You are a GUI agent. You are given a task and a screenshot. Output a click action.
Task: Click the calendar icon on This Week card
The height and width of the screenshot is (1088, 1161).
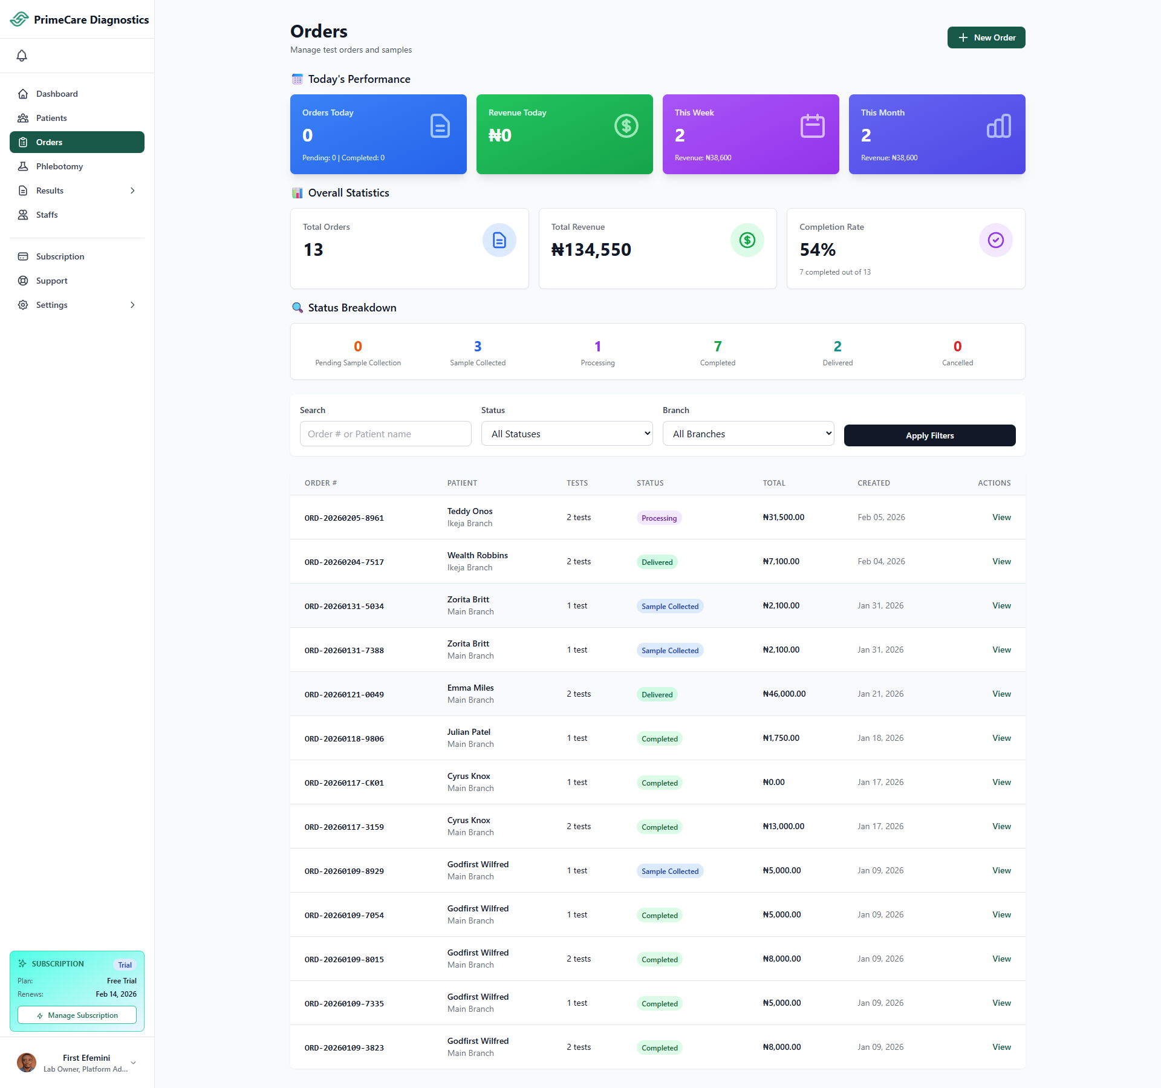(812, 126)
